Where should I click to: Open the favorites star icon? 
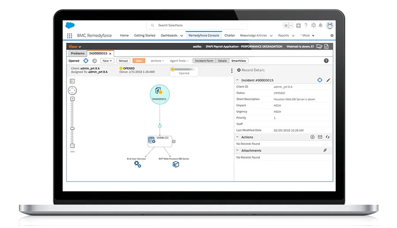click(x=286, y=25)
